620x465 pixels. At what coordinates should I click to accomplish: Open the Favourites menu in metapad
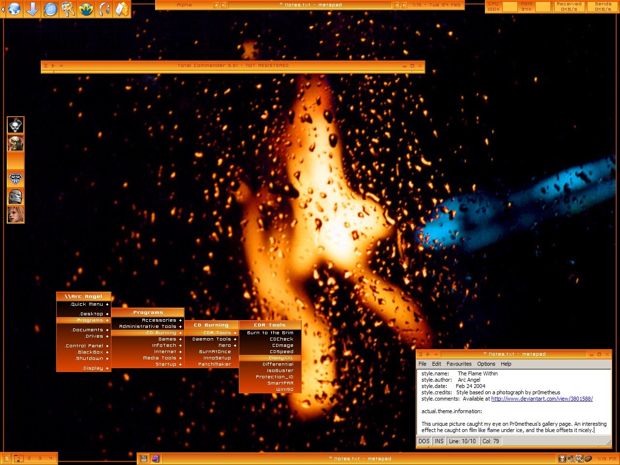click(459, 364)
